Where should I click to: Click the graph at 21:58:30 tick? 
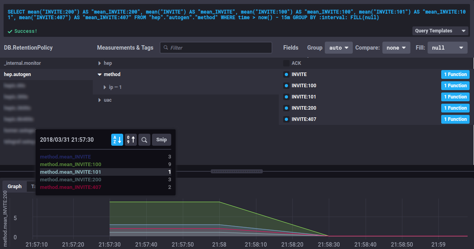(328, 245)
